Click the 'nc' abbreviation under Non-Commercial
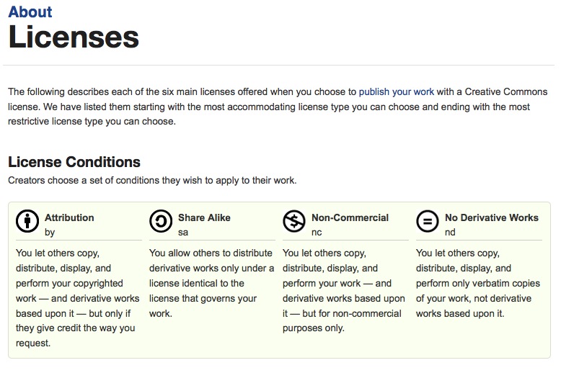Screen dimensions: 561x373 tap(317, 233)
